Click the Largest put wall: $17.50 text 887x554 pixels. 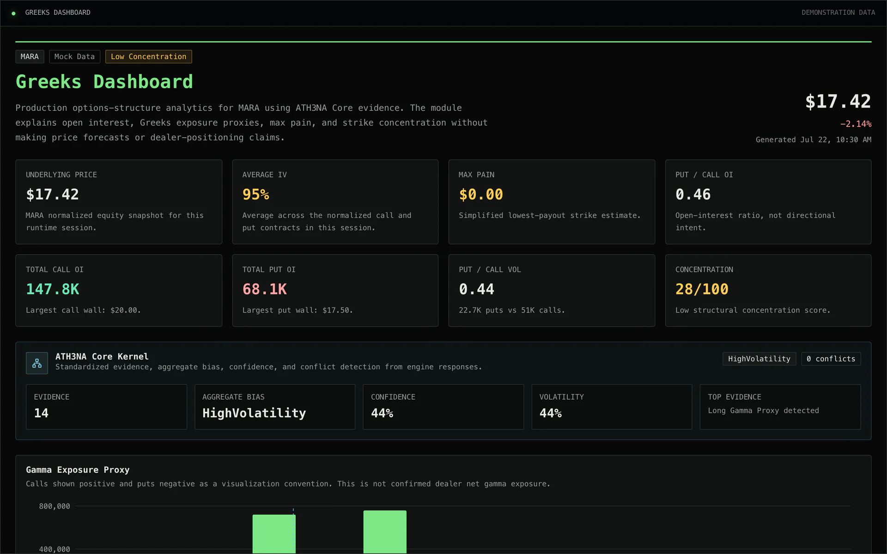click(x=298, y=310)
